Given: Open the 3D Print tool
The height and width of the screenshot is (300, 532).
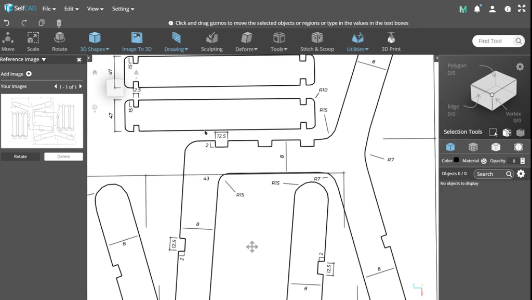Looking at the screenshot, I should click(x=391, y=42).
